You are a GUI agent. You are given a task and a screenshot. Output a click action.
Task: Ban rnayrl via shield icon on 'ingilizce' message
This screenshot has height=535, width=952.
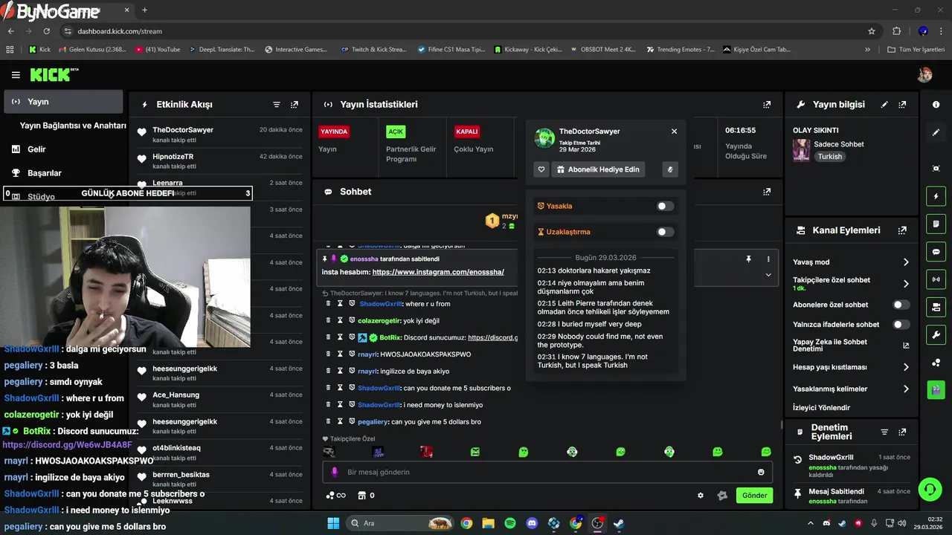click(352, 371)
